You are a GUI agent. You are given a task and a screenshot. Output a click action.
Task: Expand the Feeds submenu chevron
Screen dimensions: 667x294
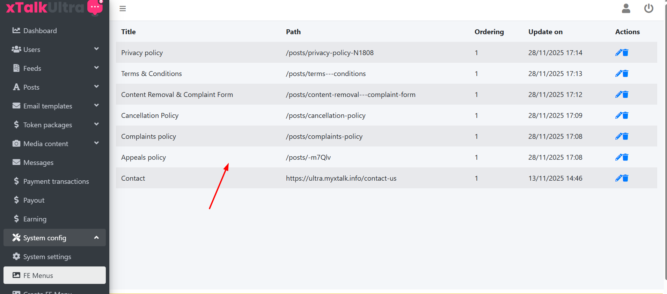[x=96, y=68]
